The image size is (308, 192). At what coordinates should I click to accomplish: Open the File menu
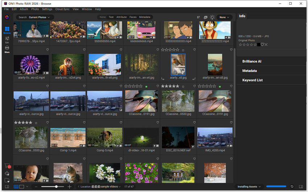coord(6,9)
